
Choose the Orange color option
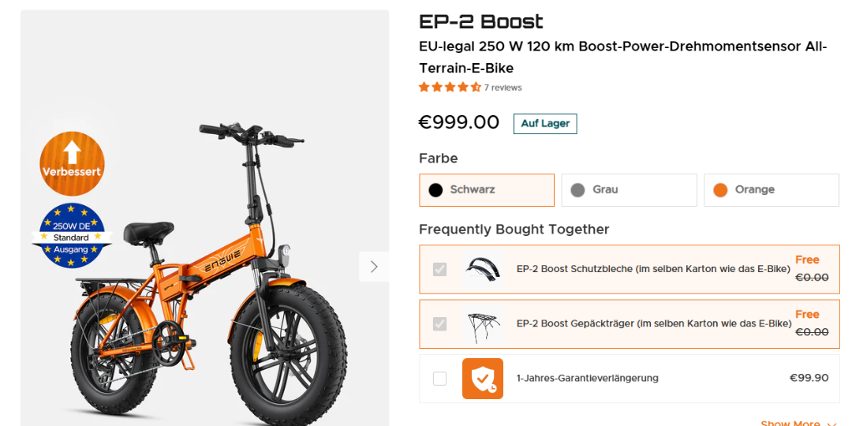(x=771, y=190)
